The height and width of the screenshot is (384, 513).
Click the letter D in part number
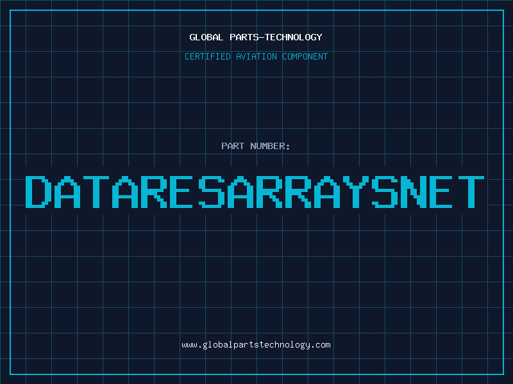coord(38,192)
